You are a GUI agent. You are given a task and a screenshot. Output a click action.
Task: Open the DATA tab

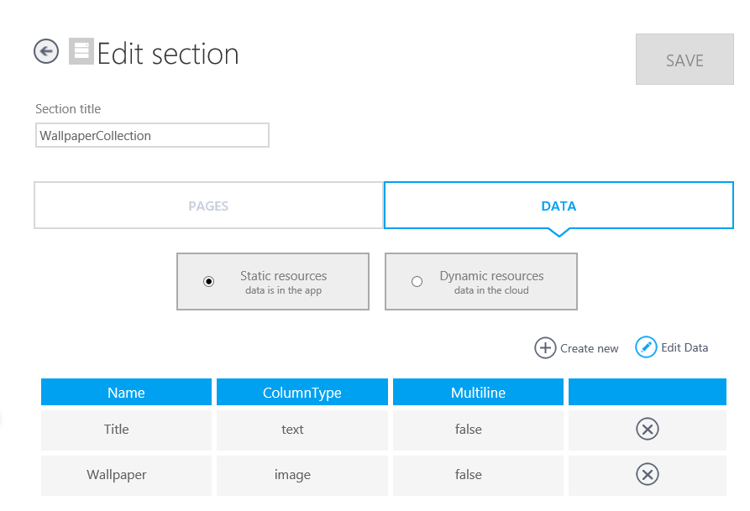pos(559,206)
